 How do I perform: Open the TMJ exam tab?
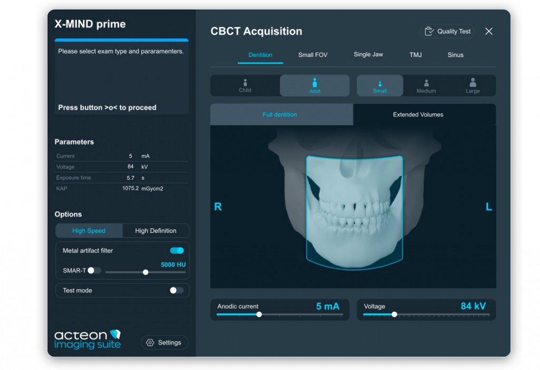[x=416, y=55]
